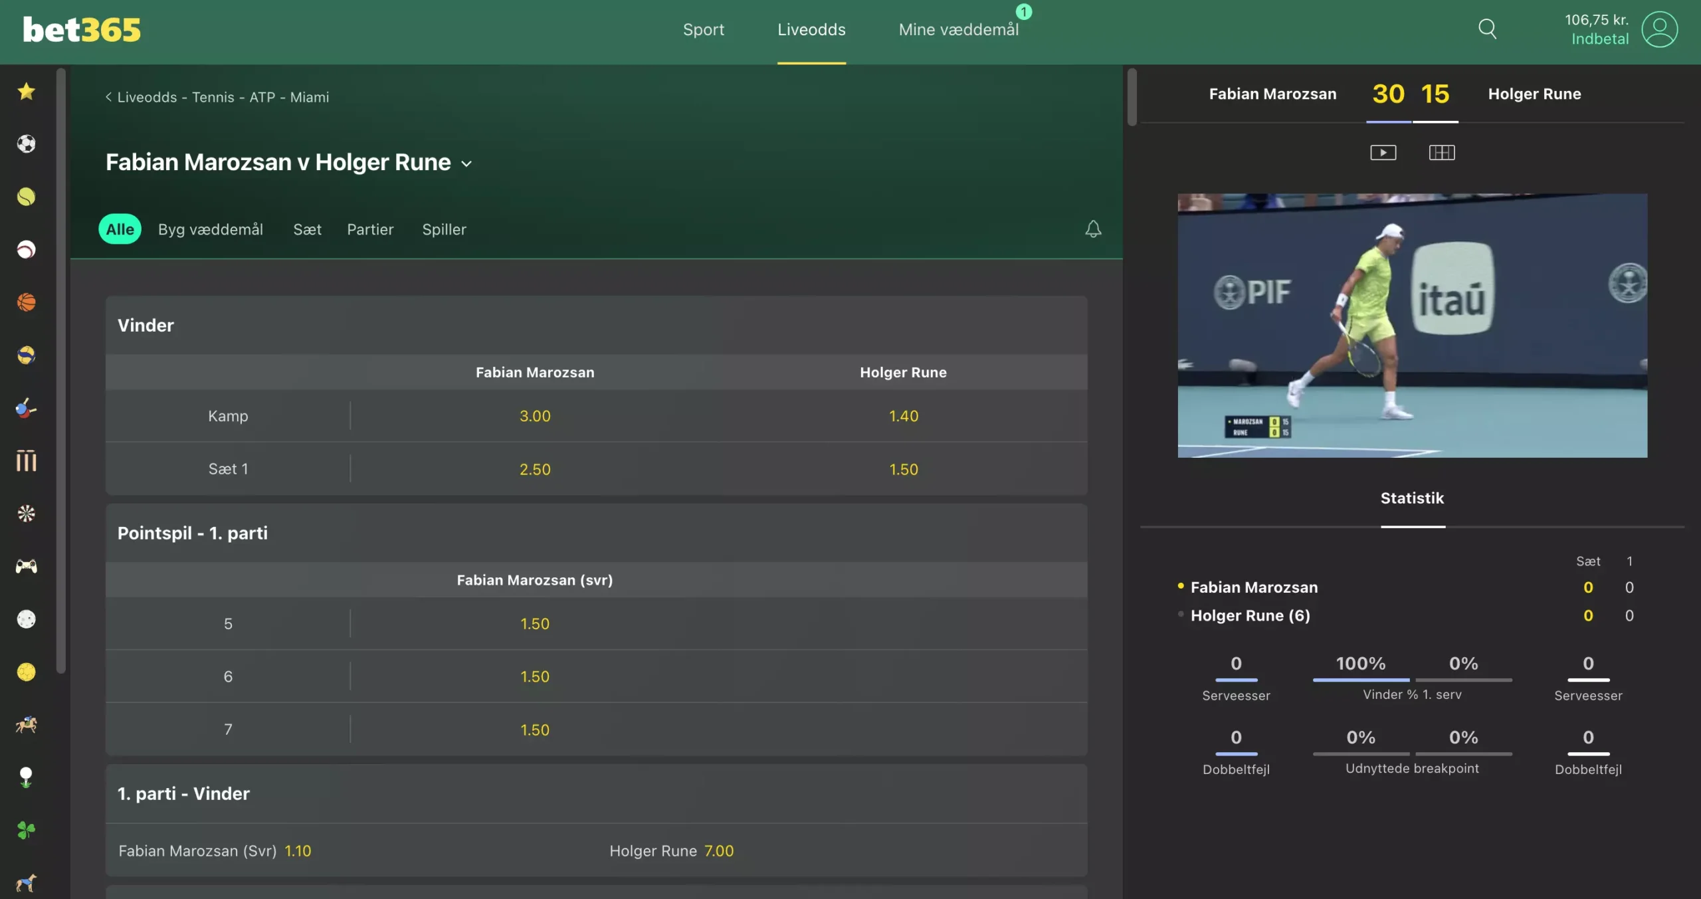
Task: Select point 5 odds 1.50
Action: (x=535, y=624)
